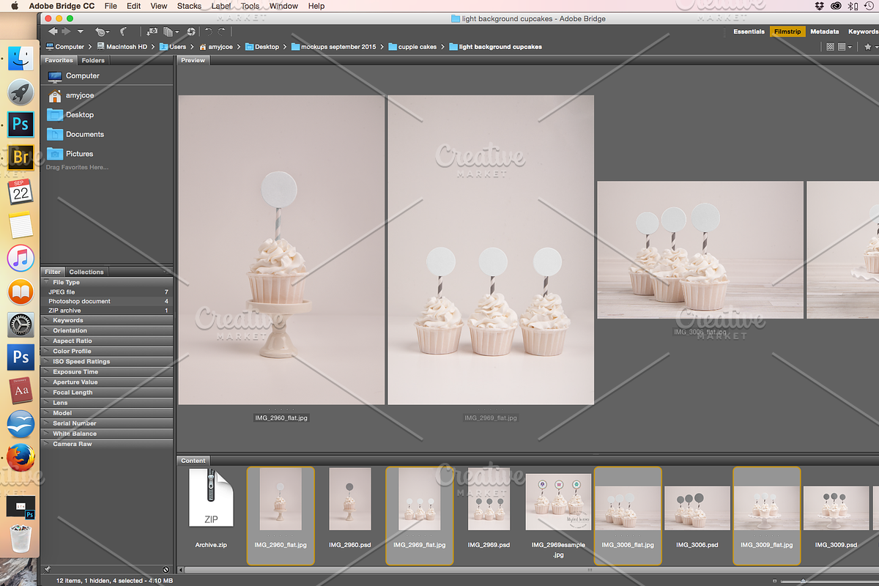Expand the ISO Speed Ratings filter section
Viewport: 879px width, 586px height.
[x=107, y=361]
